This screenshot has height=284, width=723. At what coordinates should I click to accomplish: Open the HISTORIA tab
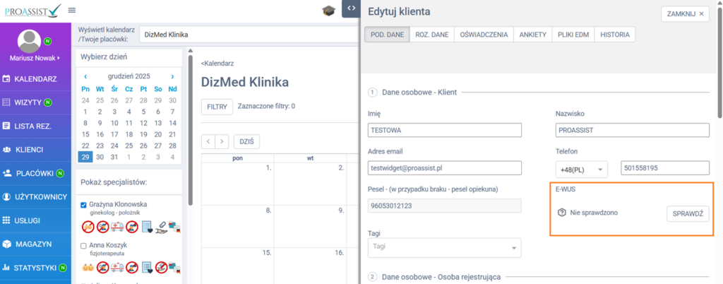615,34
